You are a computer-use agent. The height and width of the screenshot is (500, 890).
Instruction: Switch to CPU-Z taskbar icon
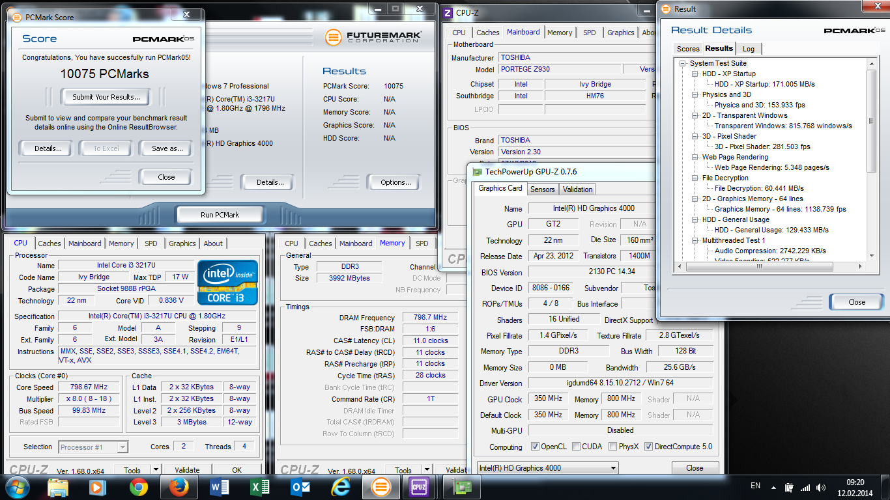418,486
